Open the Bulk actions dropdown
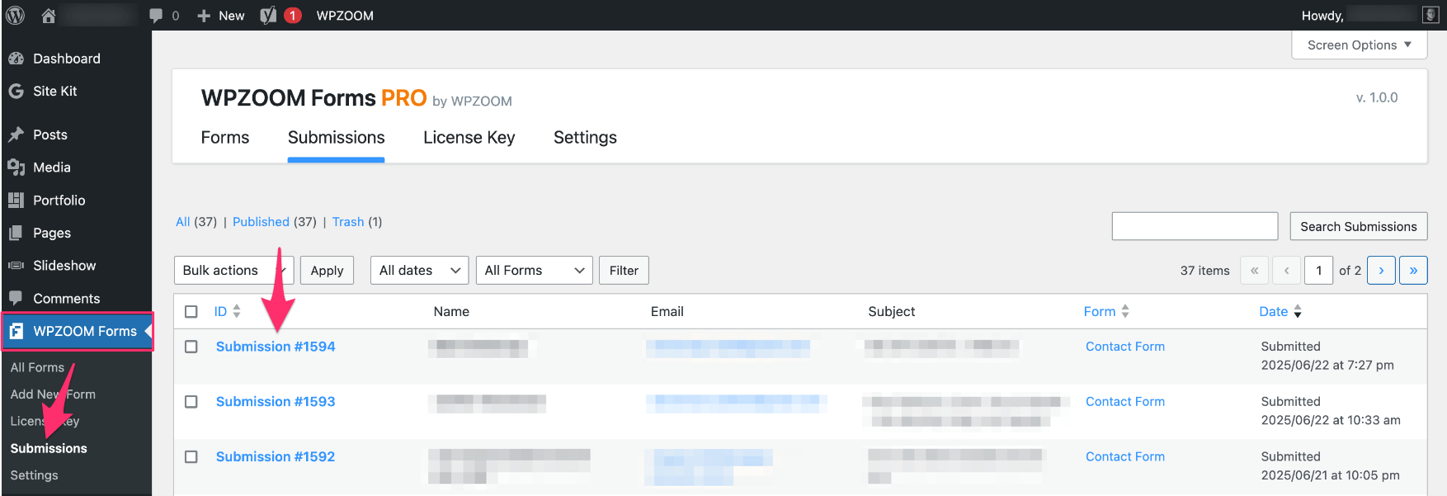Image resolution: width=1447 pixels, height=496 pixels. (233, 270)
